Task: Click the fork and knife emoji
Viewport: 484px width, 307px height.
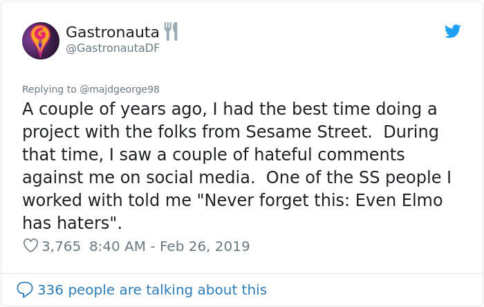Action: point(171,31)
